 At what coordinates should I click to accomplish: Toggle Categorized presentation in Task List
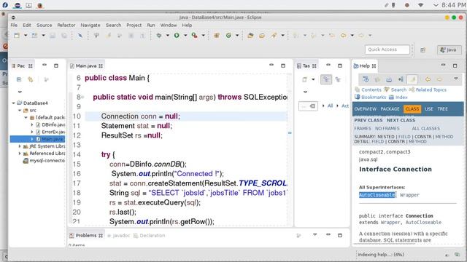(326, 79)
